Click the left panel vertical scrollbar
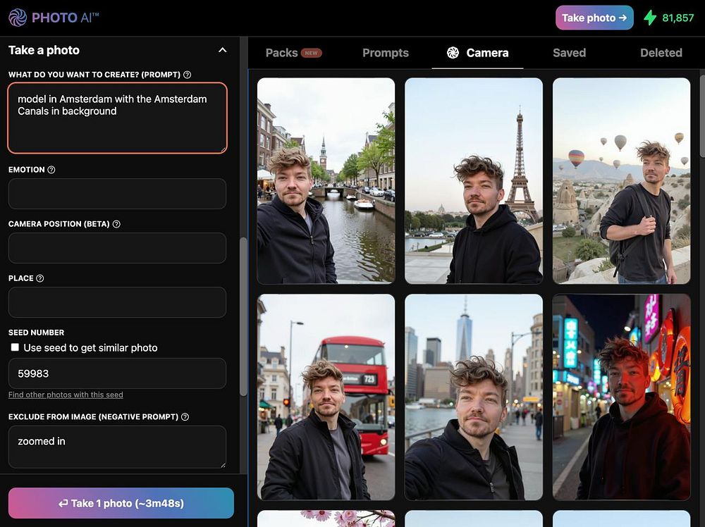The height and width of the screenshot is (527, 705). pyautogui.click(x=243, y=316)
